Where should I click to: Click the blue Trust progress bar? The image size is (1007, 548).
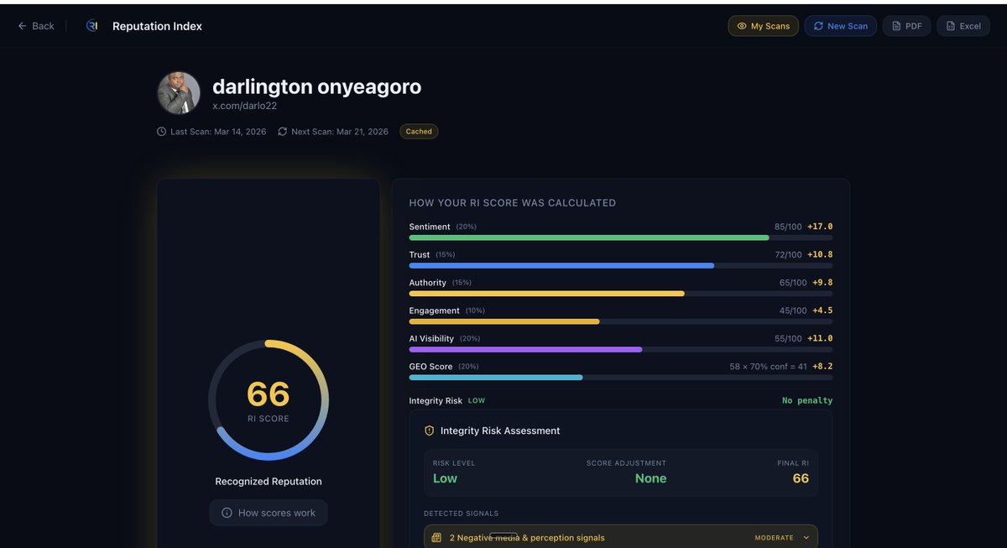[x=561, y=265]
